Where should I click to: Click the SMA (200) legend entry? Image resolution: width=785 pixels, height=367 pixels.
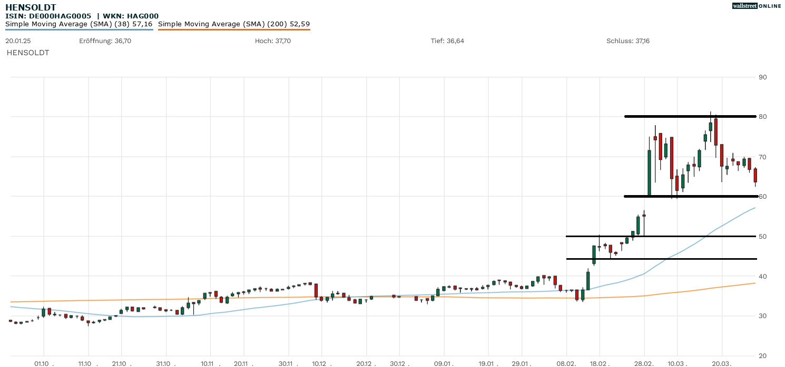(234, 24)
